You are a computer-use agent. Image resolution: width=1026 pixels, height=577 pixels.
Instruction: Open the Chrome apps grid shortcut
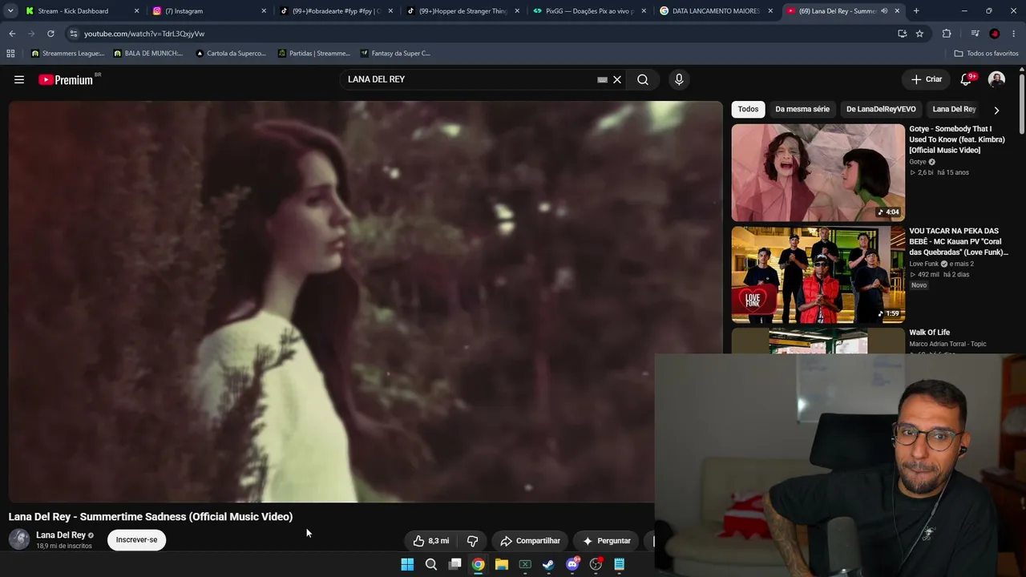[x=10, y=54]
